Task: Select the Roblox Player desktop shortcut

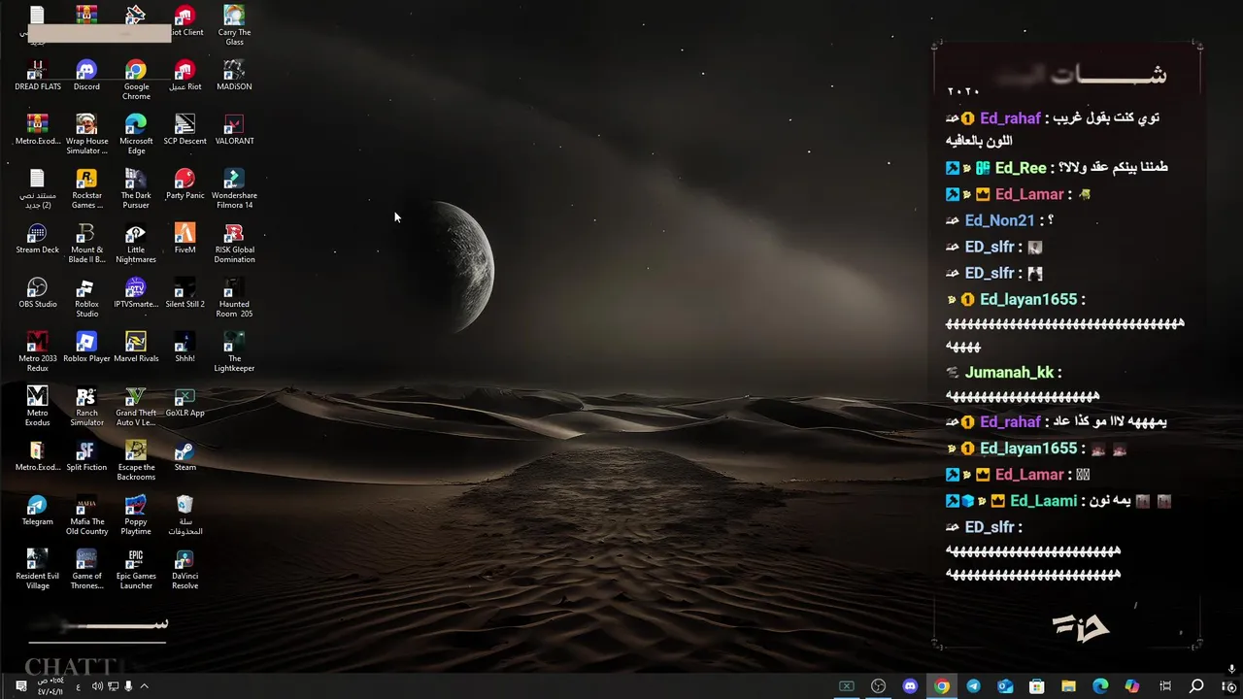Action: (86, 348)
